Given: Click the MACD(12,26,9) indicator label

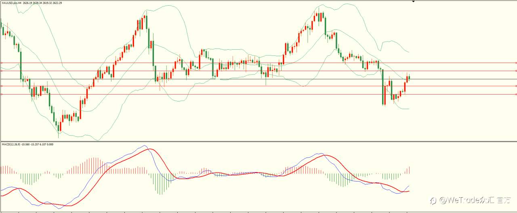Looking at the screenshot, I should [11, 144].
